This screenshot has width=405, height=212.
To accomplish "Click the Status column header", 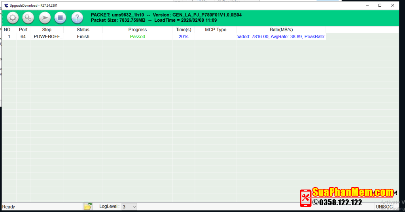I will click(83, 30).
